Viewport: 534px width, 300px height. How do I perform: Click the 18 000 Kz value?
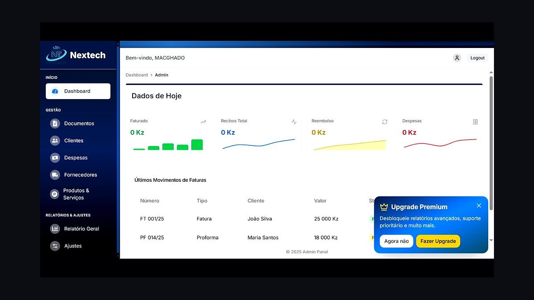tap(326, 238)
